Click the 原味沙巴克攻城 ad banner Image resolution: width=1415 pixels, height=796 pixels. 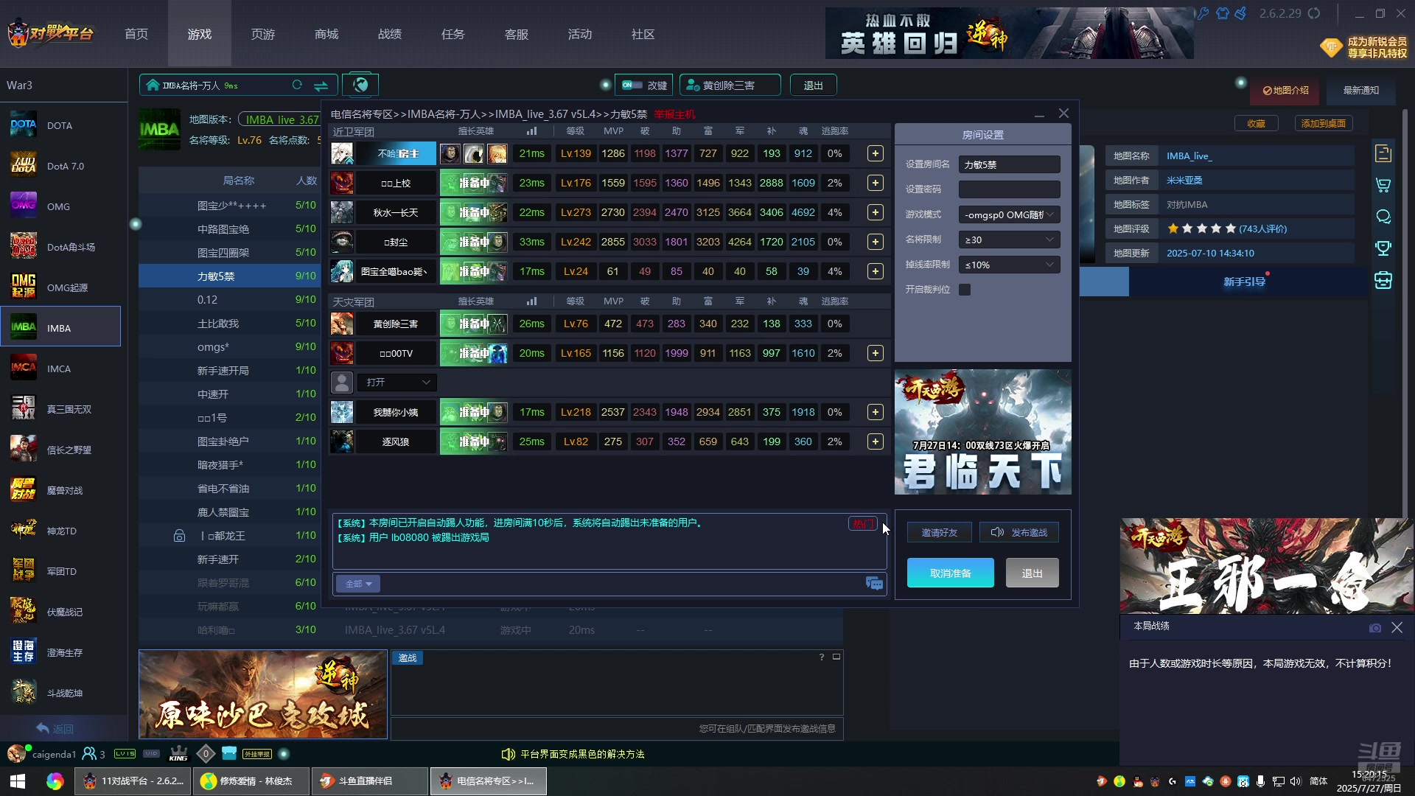[263, 694]
